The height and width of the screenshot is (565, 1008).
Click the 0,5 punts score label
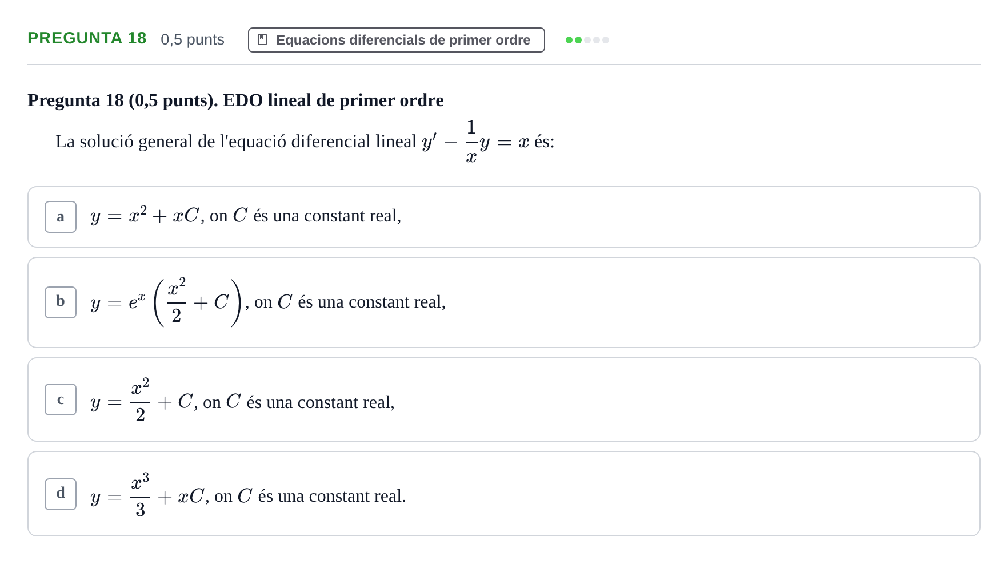(193, 39)
